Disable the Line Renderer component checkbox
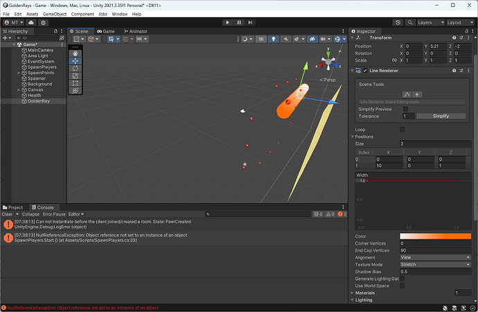The image size is (478, 312). click(x=365, y=71)
